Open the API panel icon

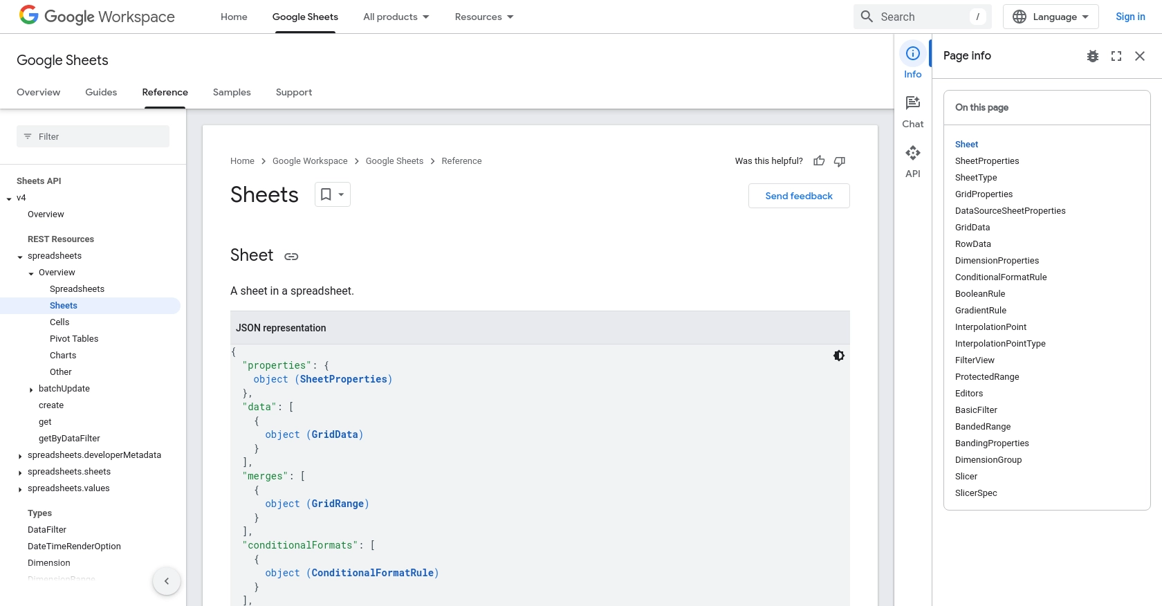[913, 153]
